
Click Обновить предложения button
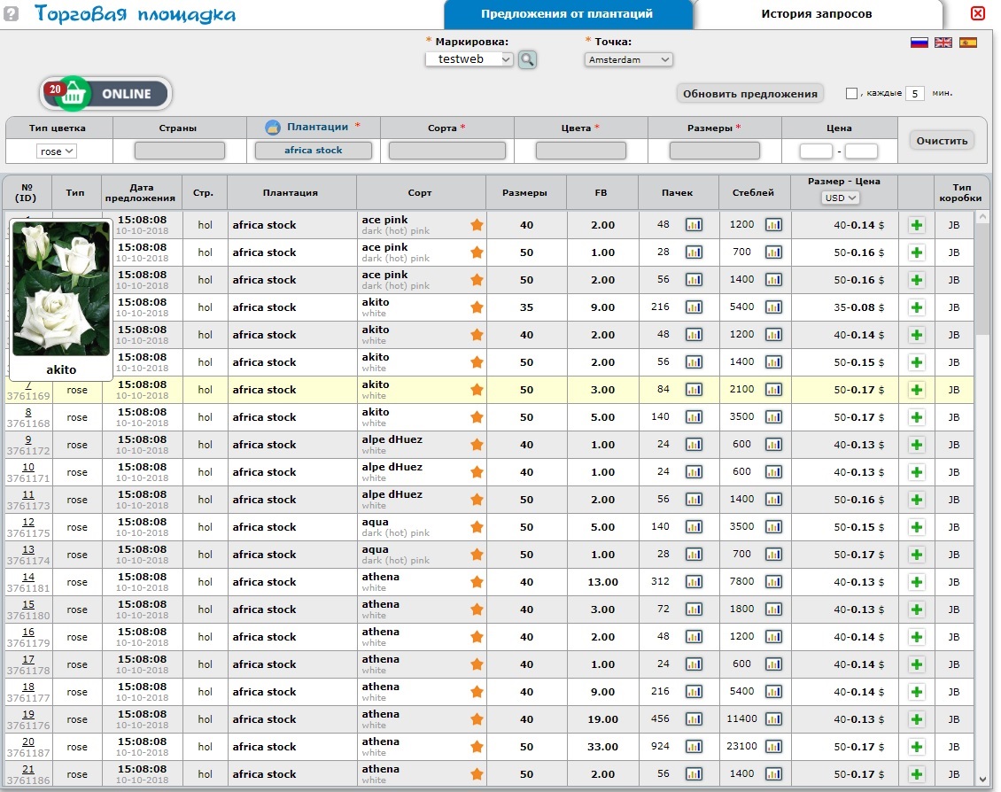point(749,94)
